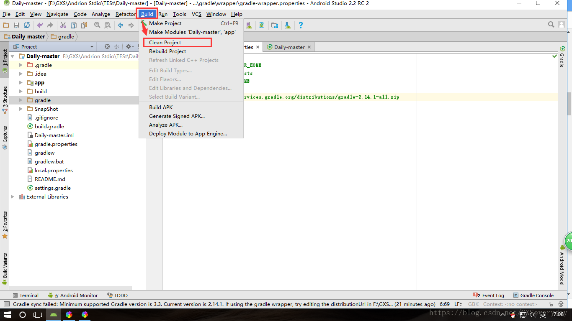Click Android Studio taskbar icon
This screenshot has width=572, height=321.
click(x=54, y=315)
